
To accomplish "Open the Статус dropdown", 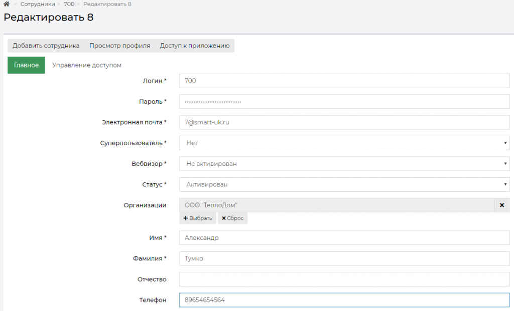I will [x=344, y=184].
